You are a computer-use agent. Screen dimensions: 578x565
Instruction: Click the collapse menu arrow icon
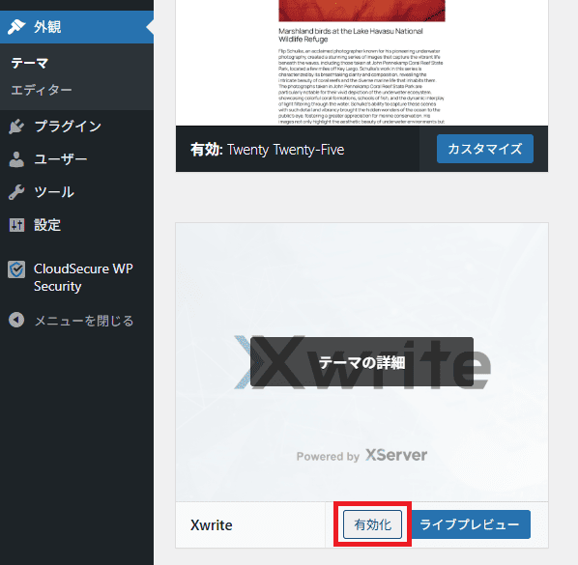click(16, 320)
